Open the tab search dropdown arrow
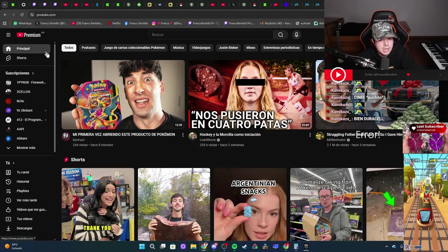Image resolution: width=448 pixels, height=252 pixels. coord(5,5)
